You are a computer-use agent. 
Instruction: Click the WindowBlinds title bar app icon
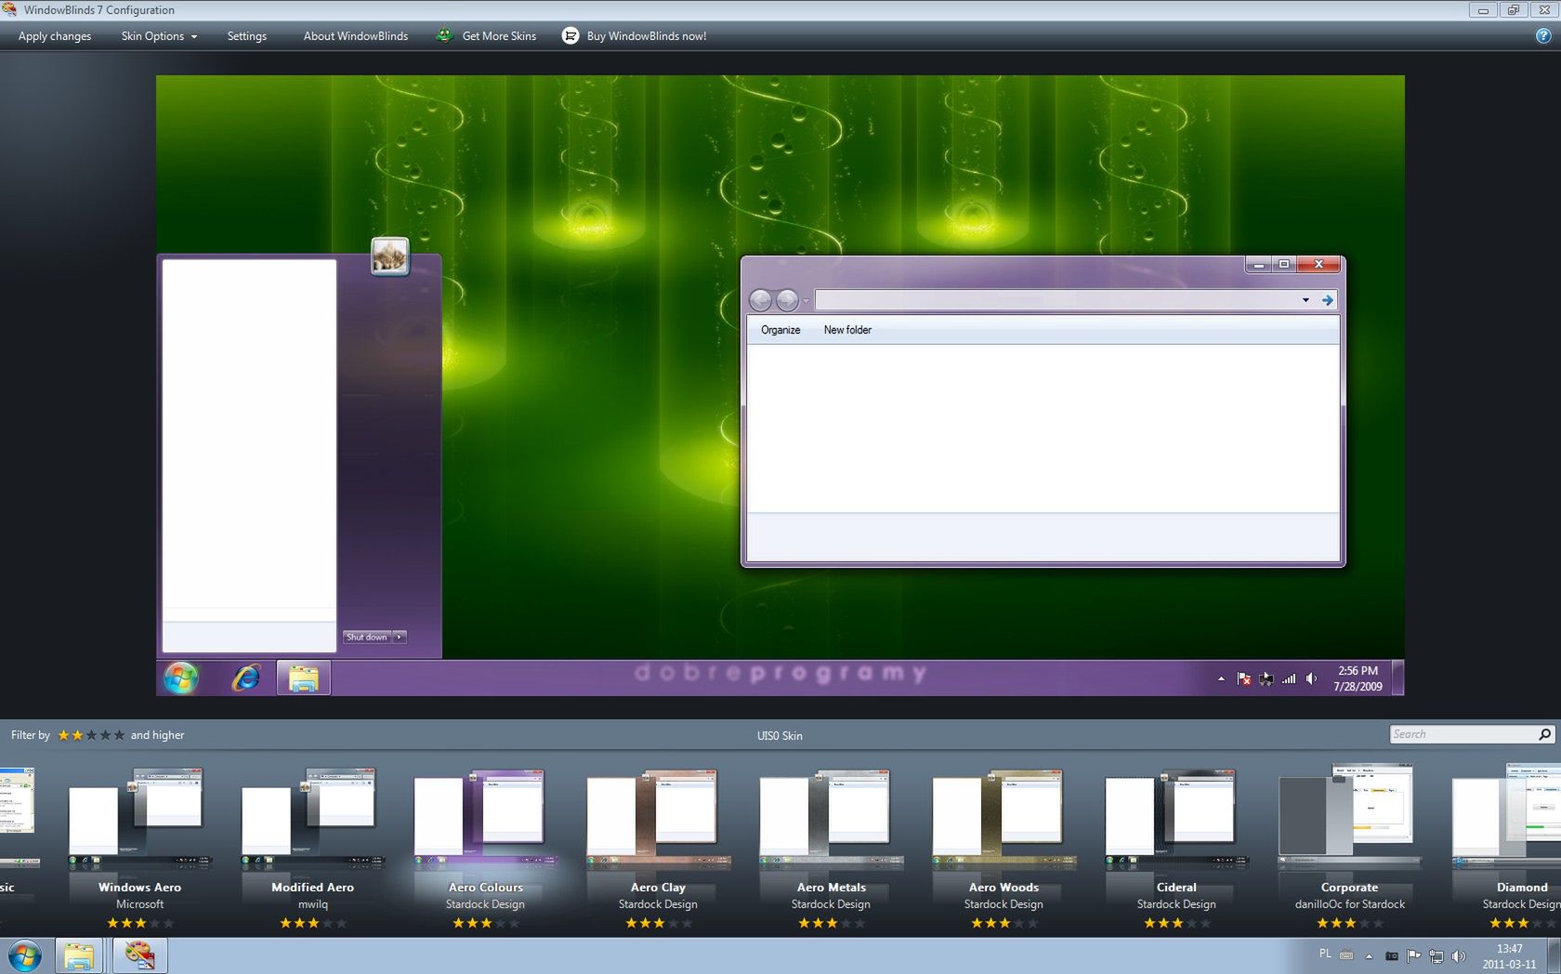[9, 9]
